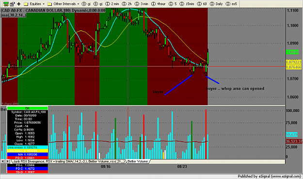Click the yellow jma row in cursor window

(x=28, y=151)
